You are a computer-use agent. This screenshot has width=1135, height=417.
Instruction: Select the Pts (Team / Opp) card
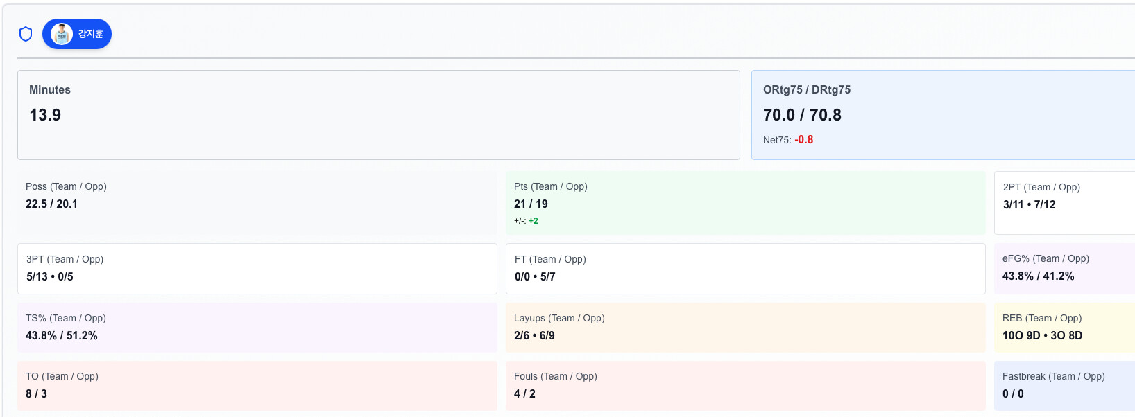[x=746, y=203]
